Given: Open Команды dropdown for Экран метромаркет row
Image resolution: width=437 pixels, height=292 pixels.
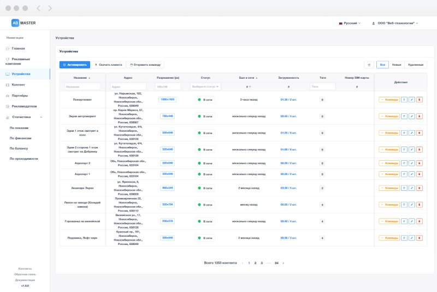Looking at the screenshot, I should pyautogui.click(x=389, y=116).
